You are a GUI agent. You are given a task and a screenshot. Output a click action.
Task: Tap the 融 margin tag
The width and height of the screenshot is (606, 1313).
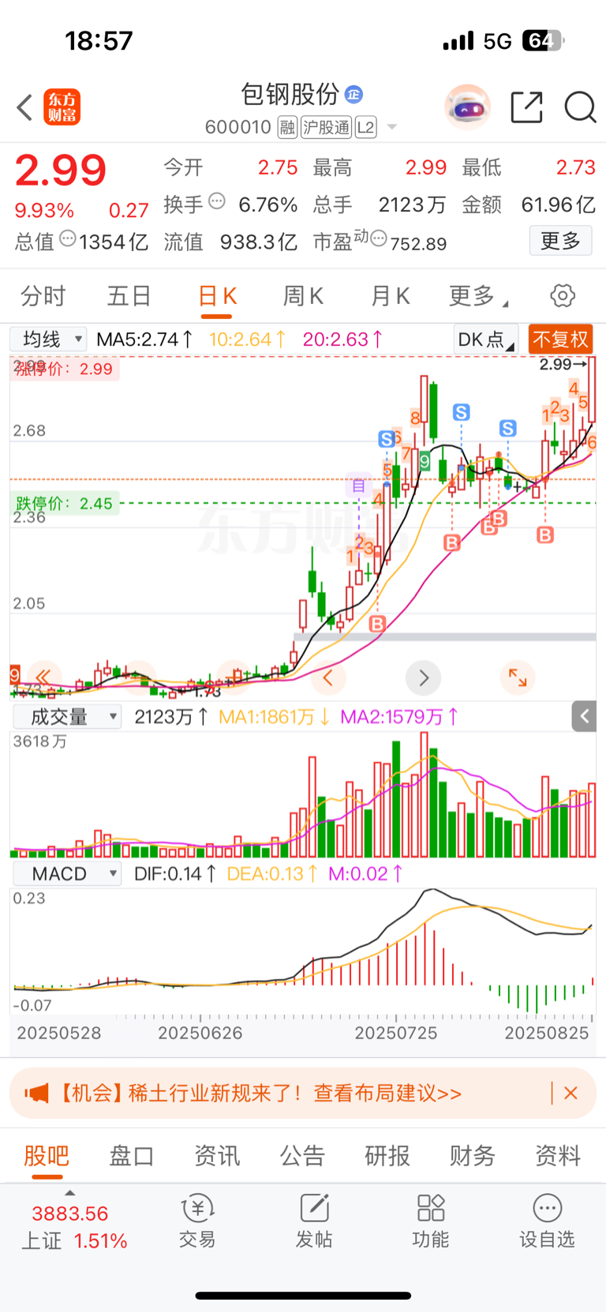click(287, 127)
